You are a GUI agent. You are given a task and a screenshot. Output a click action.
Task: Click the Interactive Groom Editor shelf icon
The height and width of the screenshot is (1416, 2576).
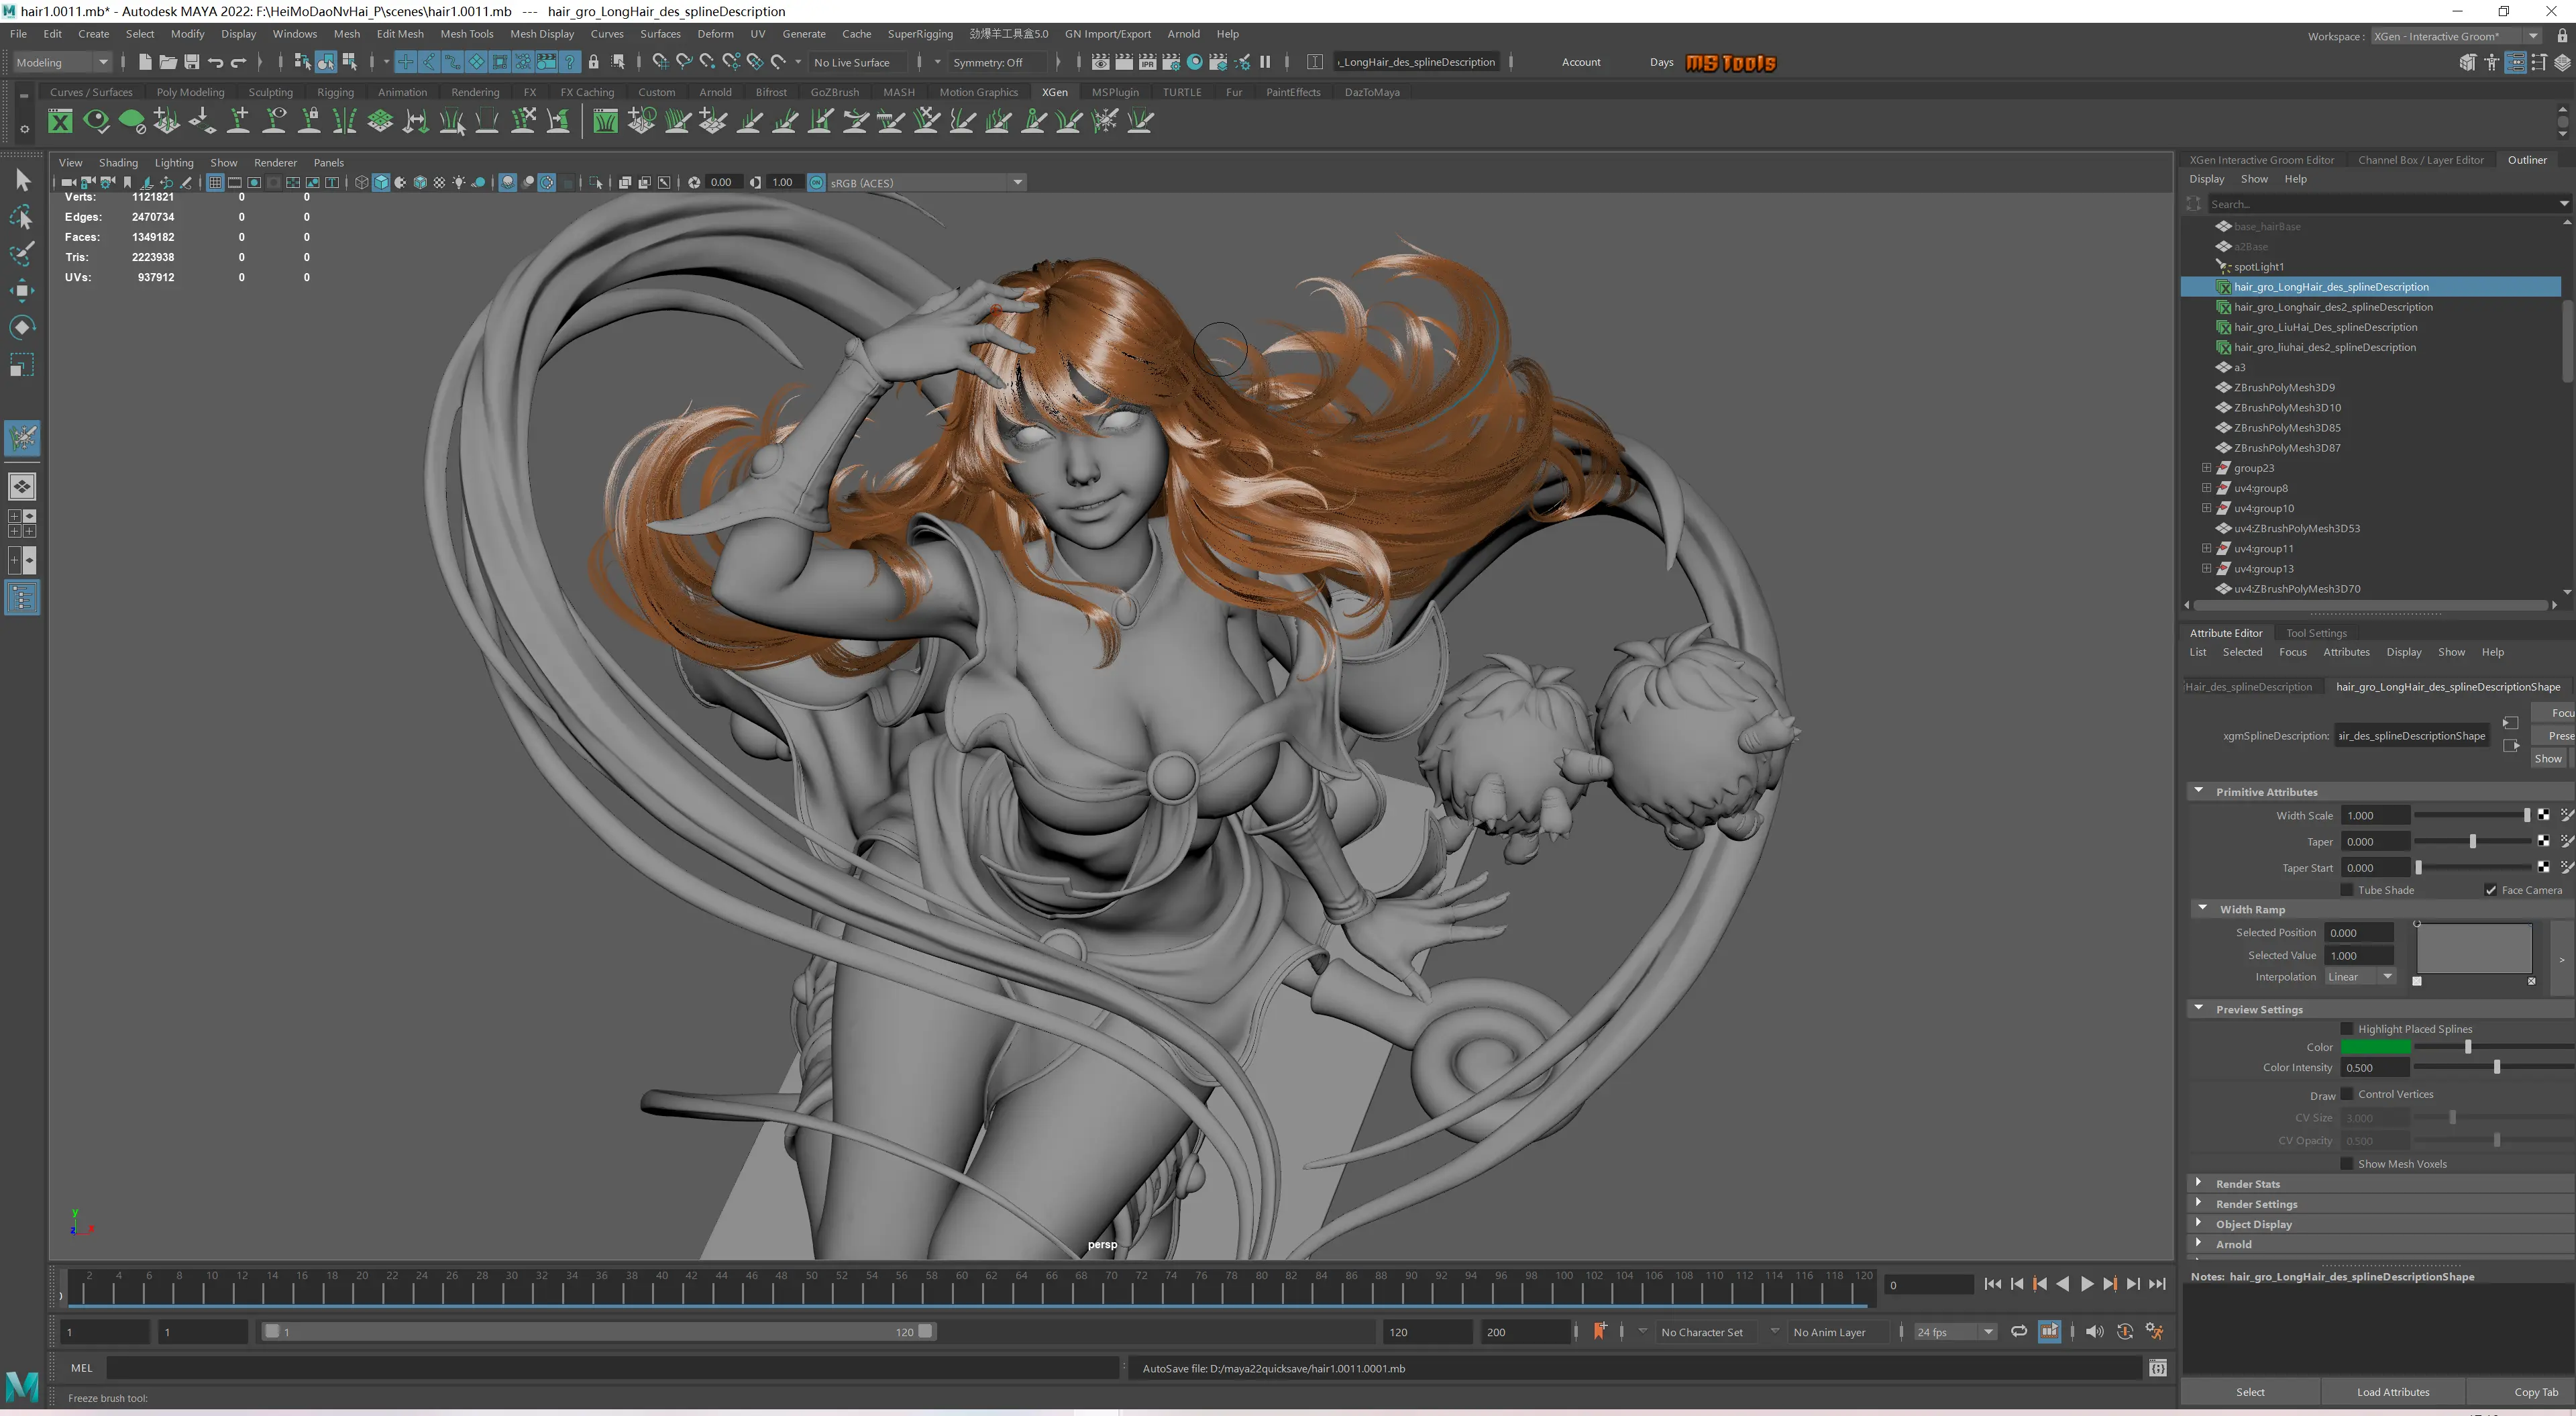pos(605,121)
